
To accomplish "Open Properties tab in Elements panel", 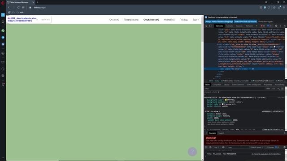I will coord(268,85).
